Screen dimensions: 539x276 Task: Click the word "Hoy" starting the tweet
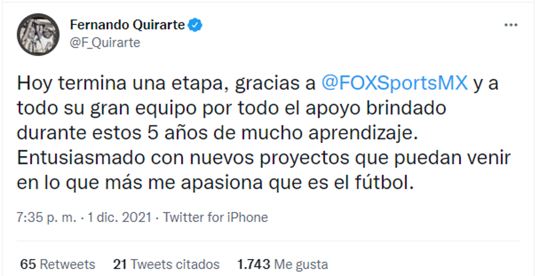coord(33,84)
